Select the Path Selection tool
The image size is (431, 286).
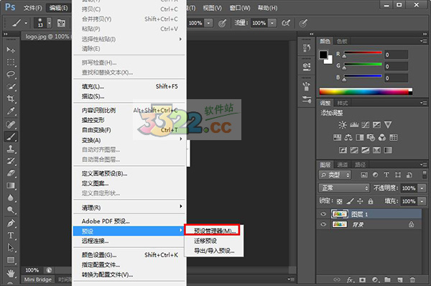(11, 247)
